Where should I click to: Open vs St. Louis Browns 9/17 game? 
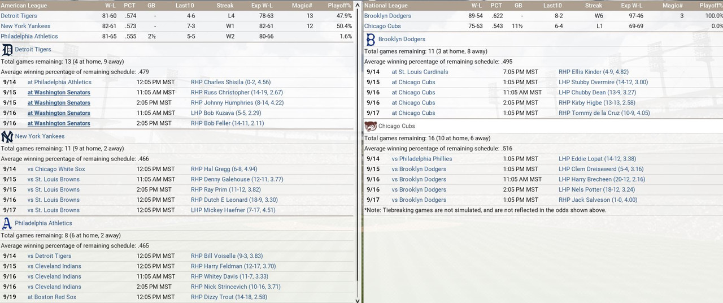coord(54,210)
